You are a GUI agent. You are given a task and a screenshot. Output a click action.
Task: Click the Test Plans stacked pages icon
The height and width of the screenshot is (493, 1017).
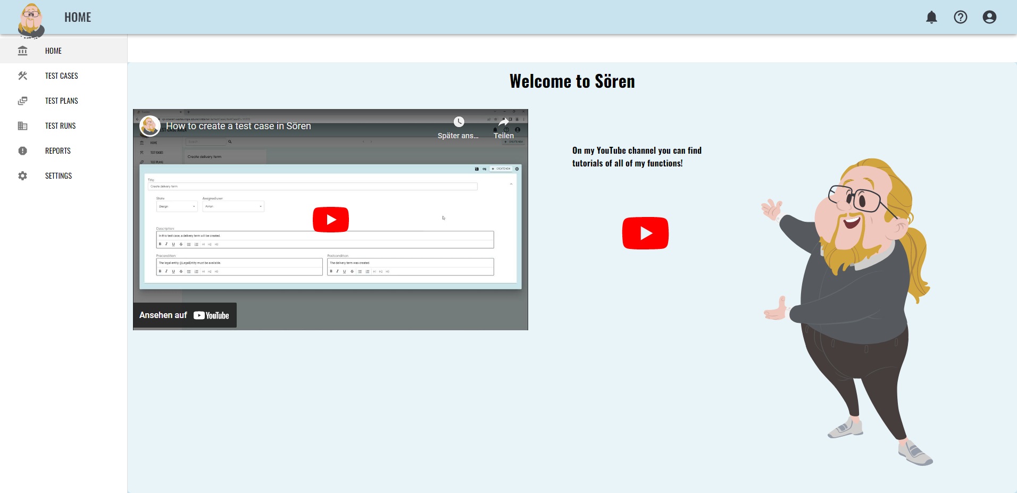[22, 101]
